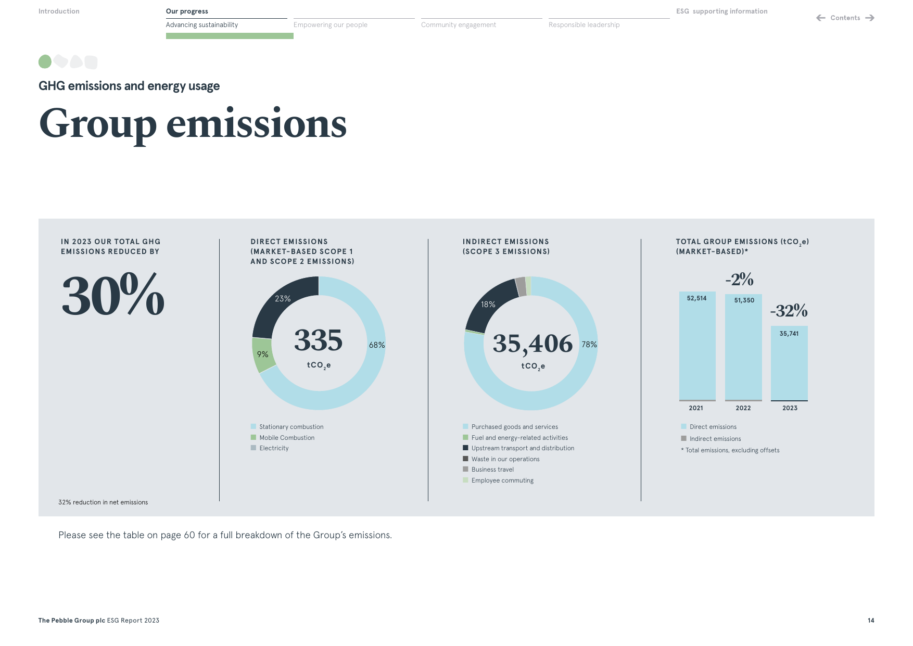Image resolution: width=913 pixels, height=646 pixels.
Task: Click Upstream transport and distribution swatch
Action: pyautogui.click(x=465, y=448)
